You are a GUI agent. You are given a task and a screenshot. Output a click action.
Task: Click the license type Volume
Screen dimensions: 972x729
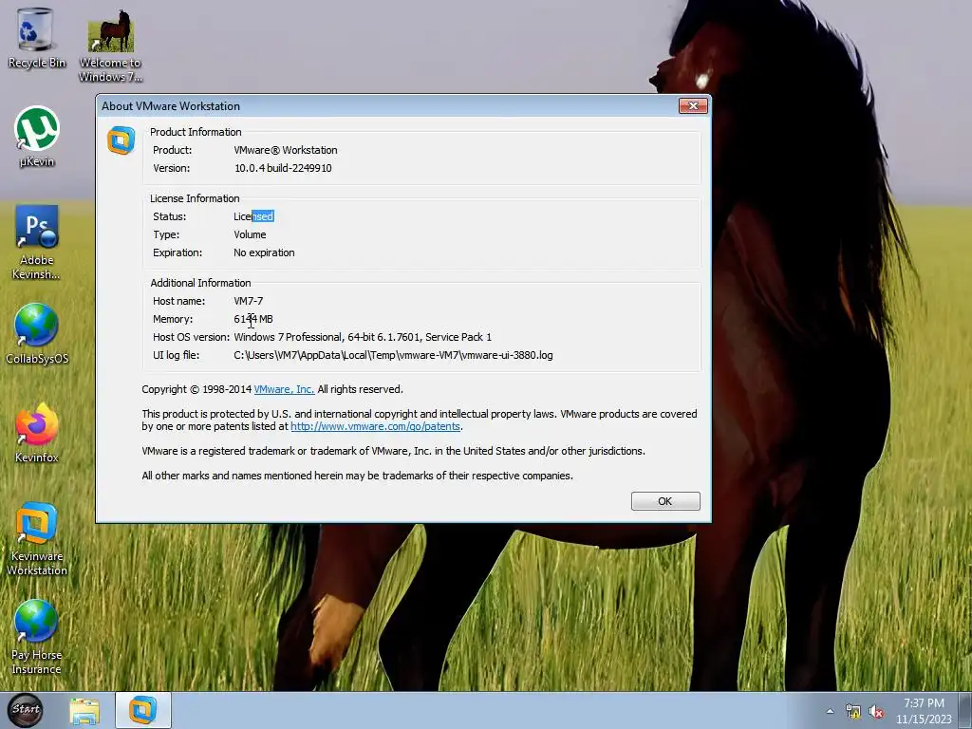click(x=250, y=234)
